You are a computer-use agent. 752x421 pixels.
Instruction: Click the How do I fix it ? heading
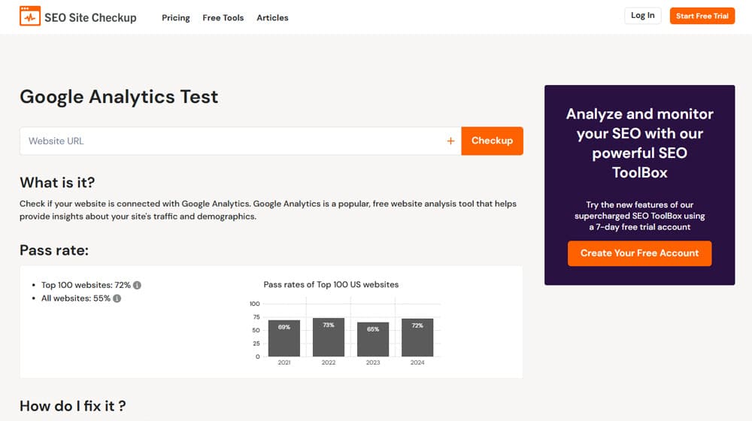coord(73,406)
